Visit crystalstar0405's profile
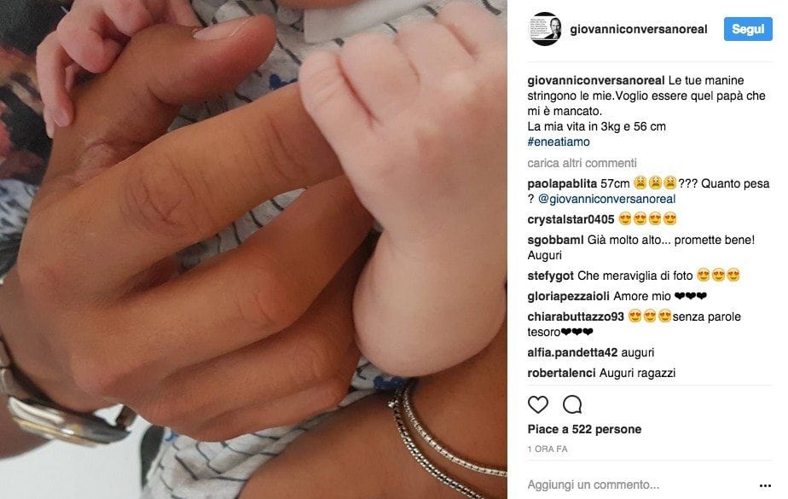Viewport: 788px width, 499px height. click(x=571, y=219)
